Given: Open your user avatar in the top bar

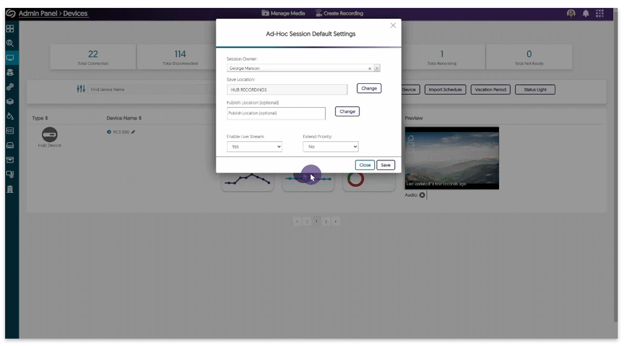Looking at the screenshot, I should pos(571,12).
